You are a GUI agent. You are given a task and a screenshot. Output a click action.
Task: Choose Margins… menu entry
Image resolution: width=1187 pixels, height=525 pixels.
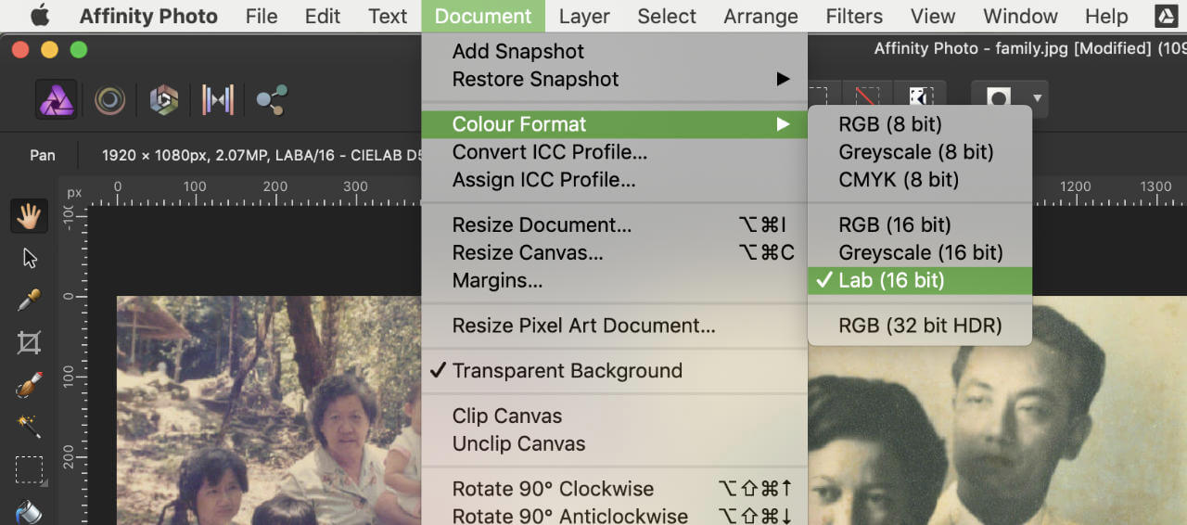pyautogui.click(x=614, y=280)
